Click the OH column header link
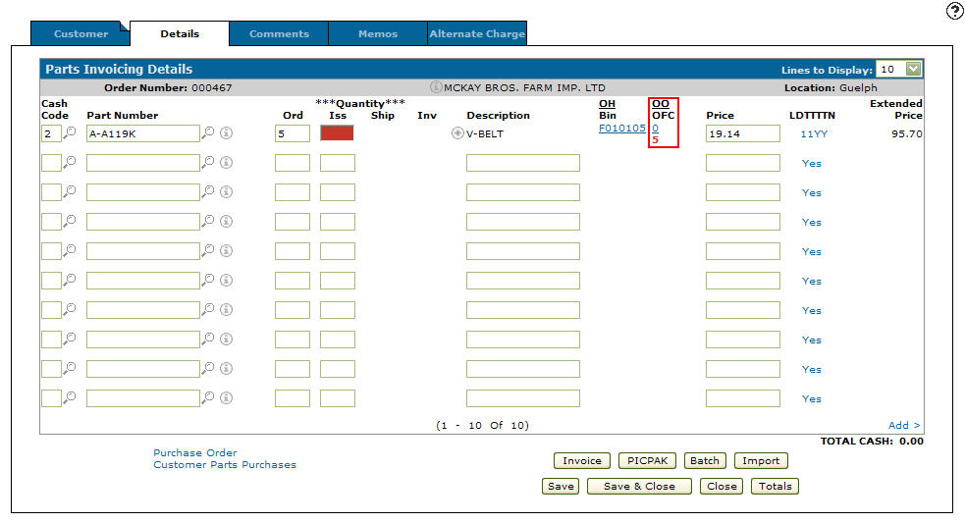965x523 pixels. [607, 103]
